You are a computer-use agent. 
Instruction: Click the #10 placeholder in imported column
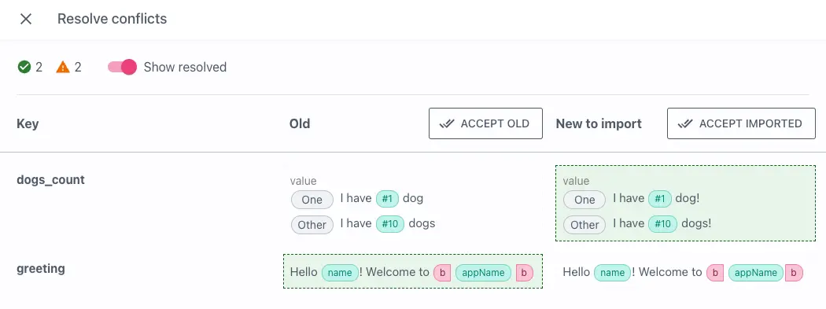pyautogui.click(x=662, y=224)
